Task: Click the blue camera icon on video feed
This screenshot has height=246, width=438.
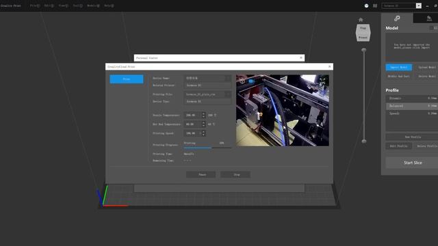Action: (x=251, y=81)
